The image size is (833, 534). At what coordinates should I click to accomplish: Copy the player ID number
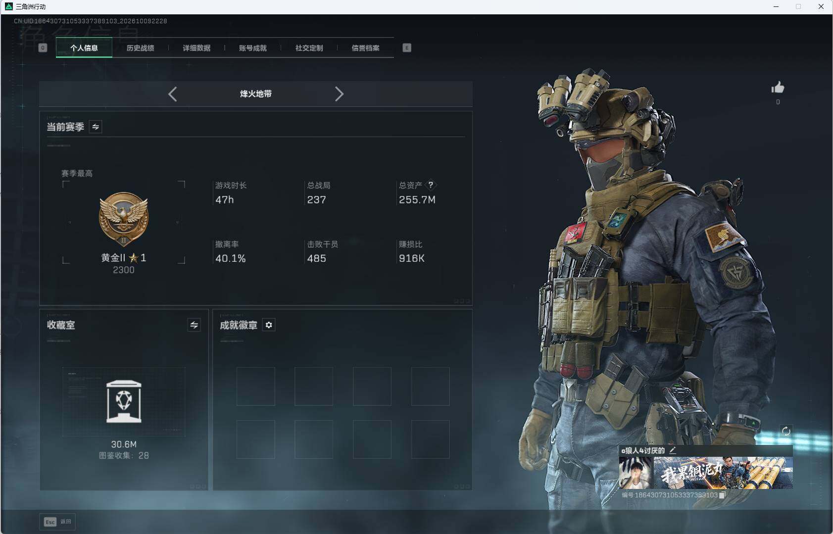(x=722, y=495)
